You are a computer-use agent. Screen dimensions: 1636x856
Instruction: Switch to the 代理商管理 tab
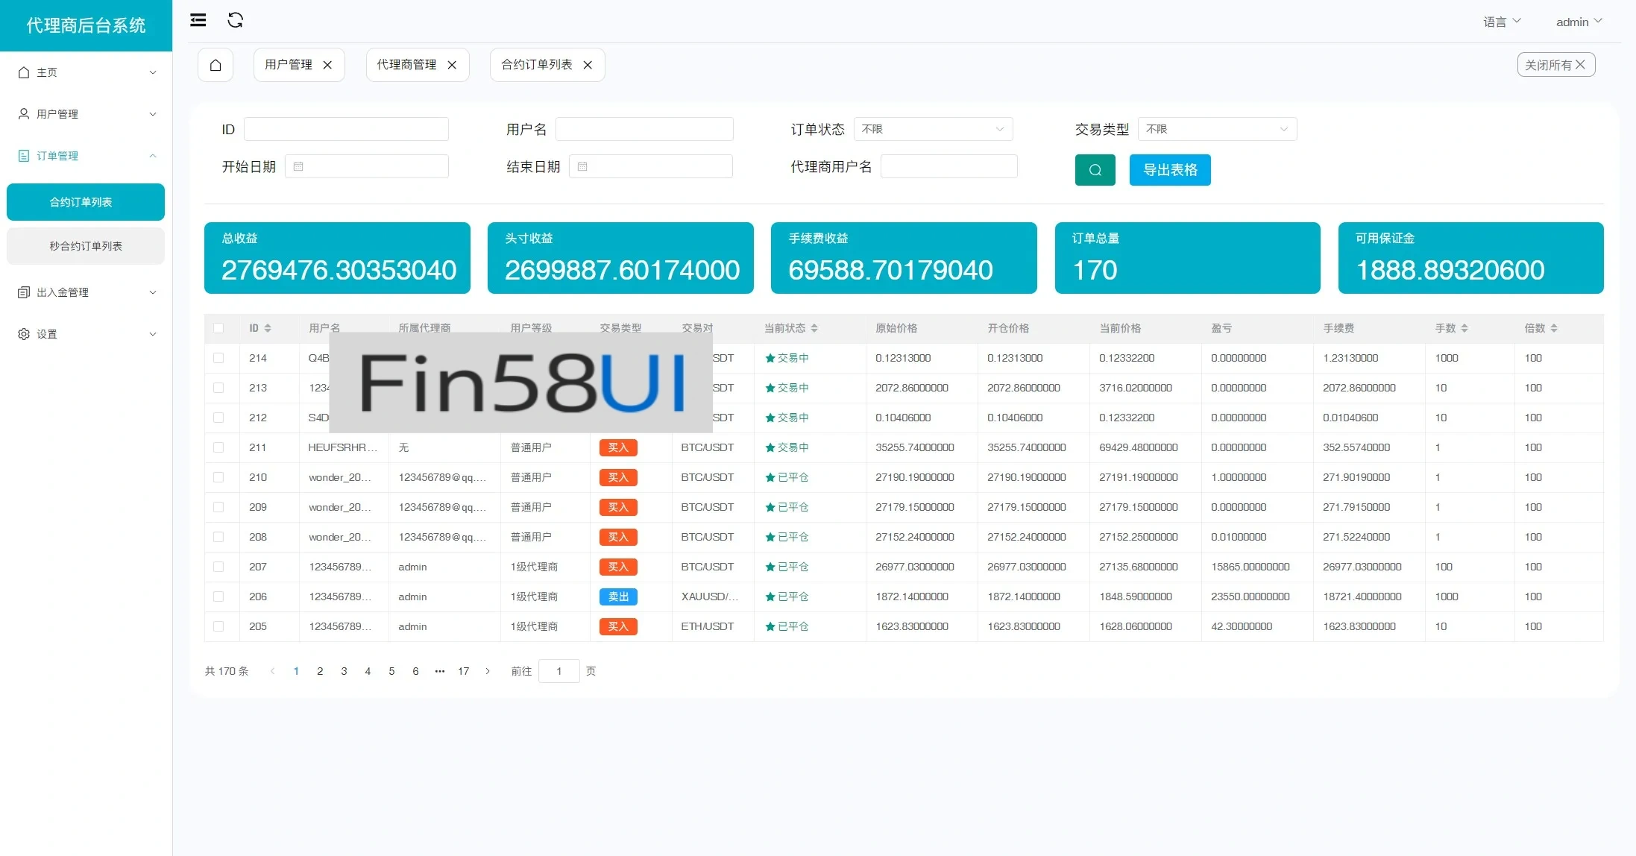coord(406,65)
